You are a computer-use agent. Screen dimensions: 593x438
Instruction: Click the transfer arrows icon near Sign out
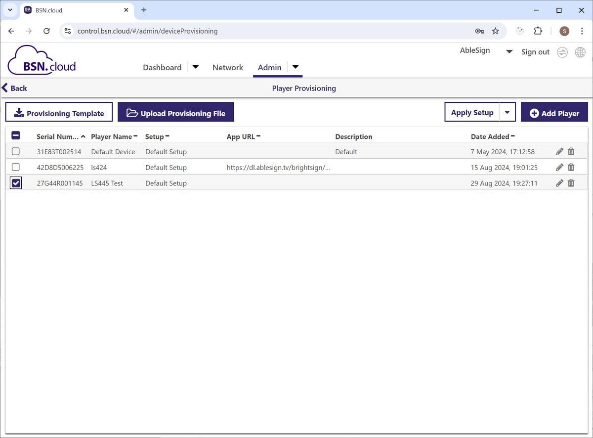(x=562, y=52)
